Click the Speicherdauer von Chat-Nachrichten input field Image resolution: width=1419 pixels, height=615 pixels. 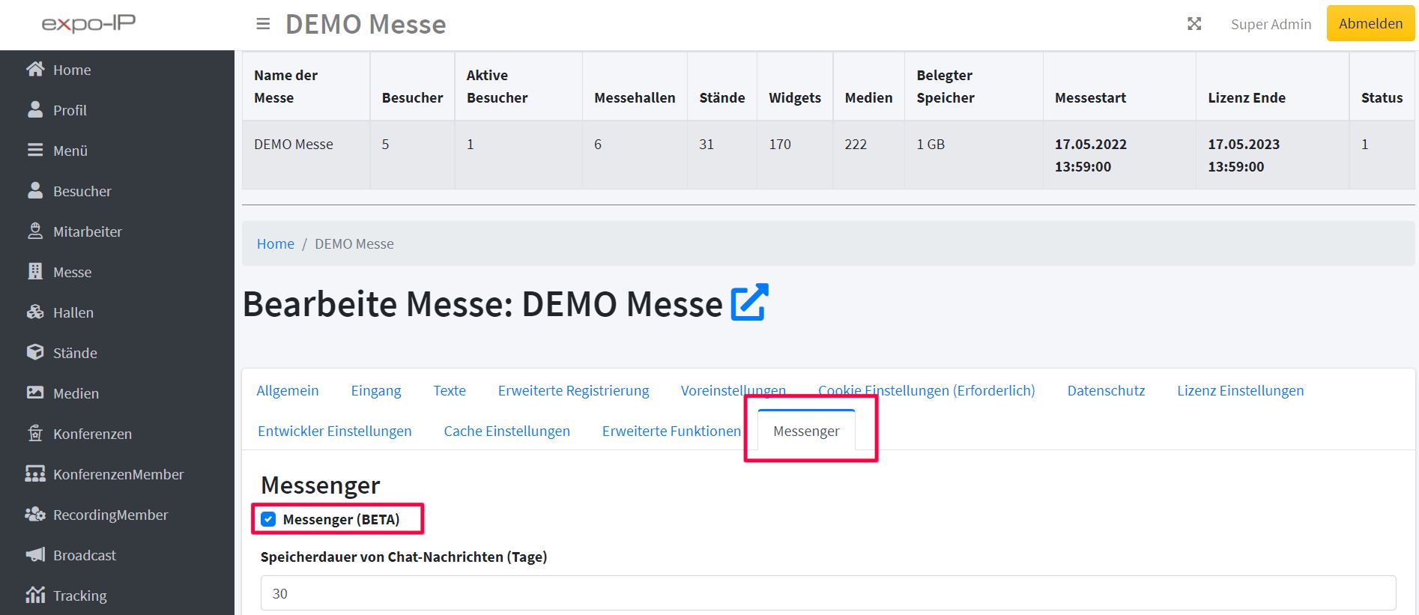(828, 593)
